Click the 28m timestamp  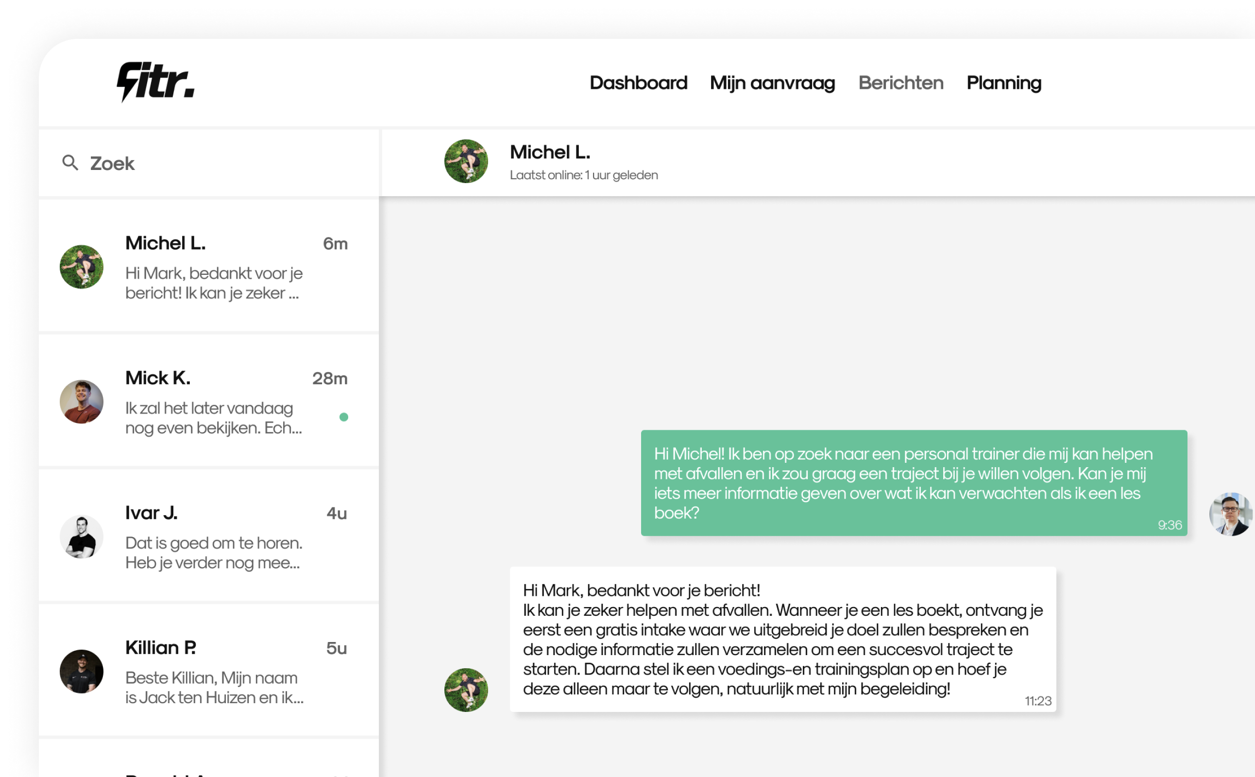330,378
